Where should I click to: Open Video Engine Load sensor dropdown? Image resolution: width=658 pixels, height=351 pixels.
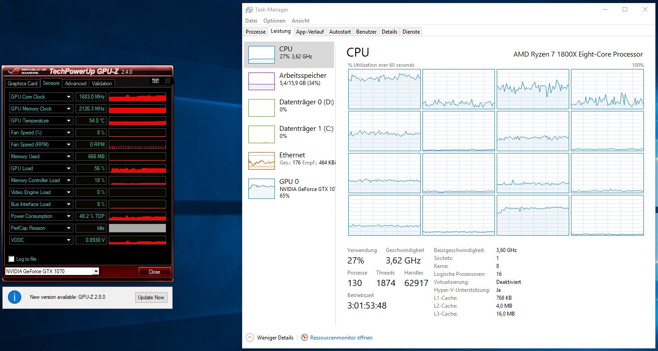[69, 192]
